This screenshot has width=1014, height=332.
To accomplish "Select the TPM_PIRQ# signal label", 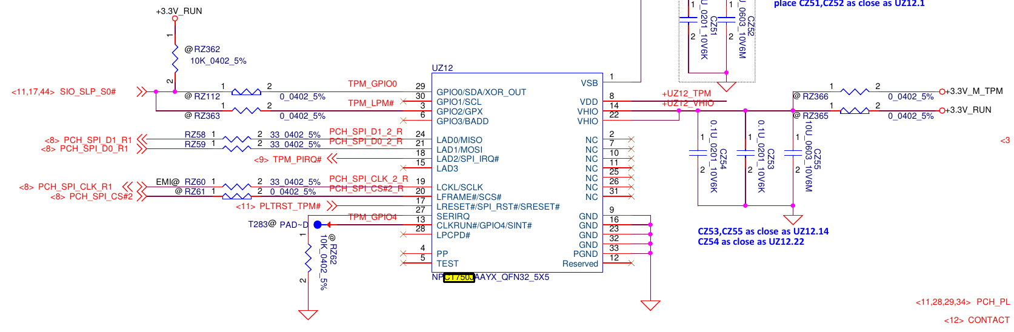I will pos(297,159).
